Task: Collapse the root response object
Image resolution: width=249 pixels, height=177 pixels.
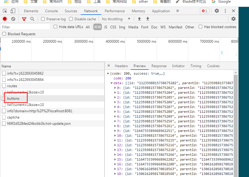Action: pos(108,73)
